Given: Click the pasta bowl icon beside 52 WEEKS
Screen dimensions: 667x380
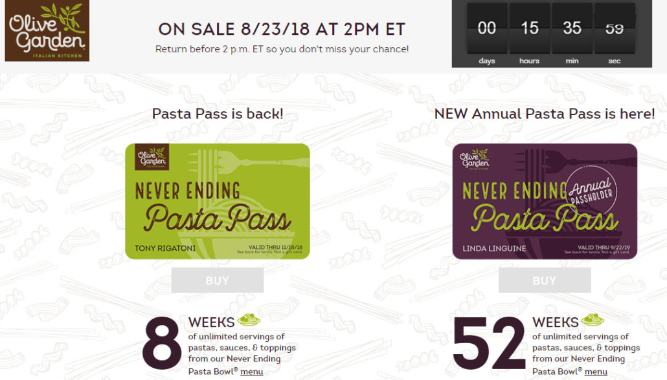Looking at the screenshot, I should point(593,320).
